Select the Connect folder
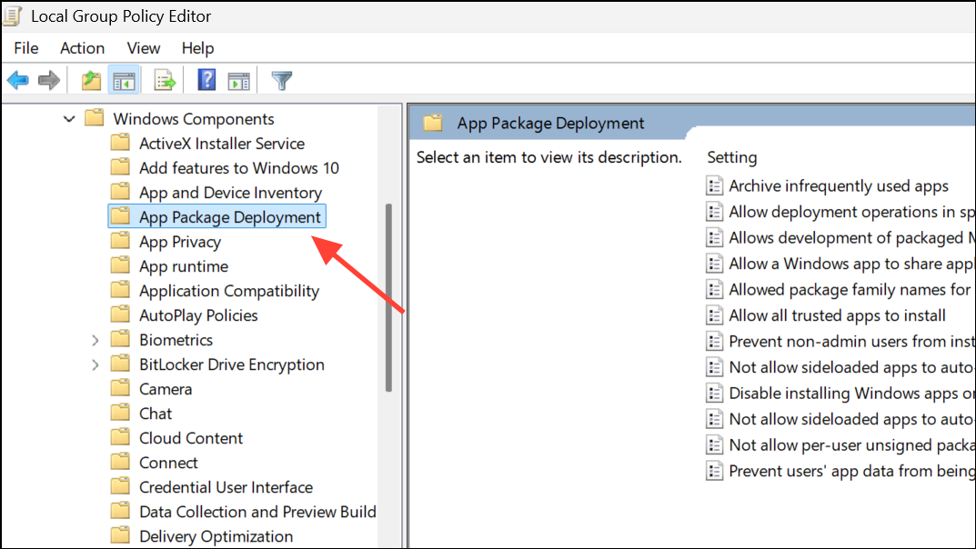Image resolution: width=976 pixels, height=549 pixels. point(168,463)
